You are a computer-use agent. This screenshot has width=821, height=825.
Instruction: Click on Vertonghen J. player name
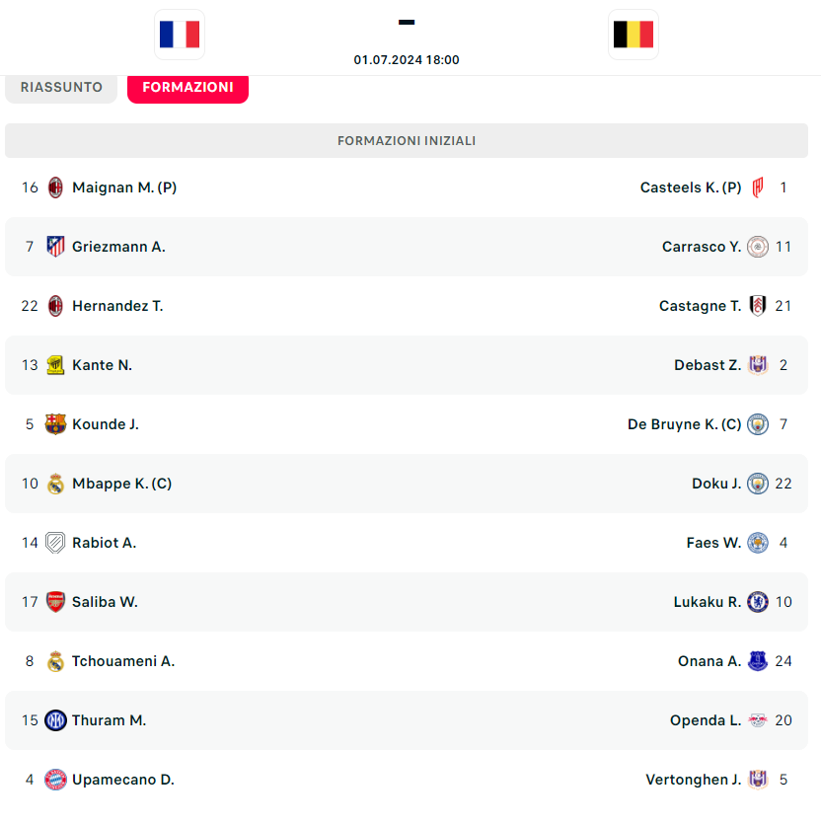point(693,780)
